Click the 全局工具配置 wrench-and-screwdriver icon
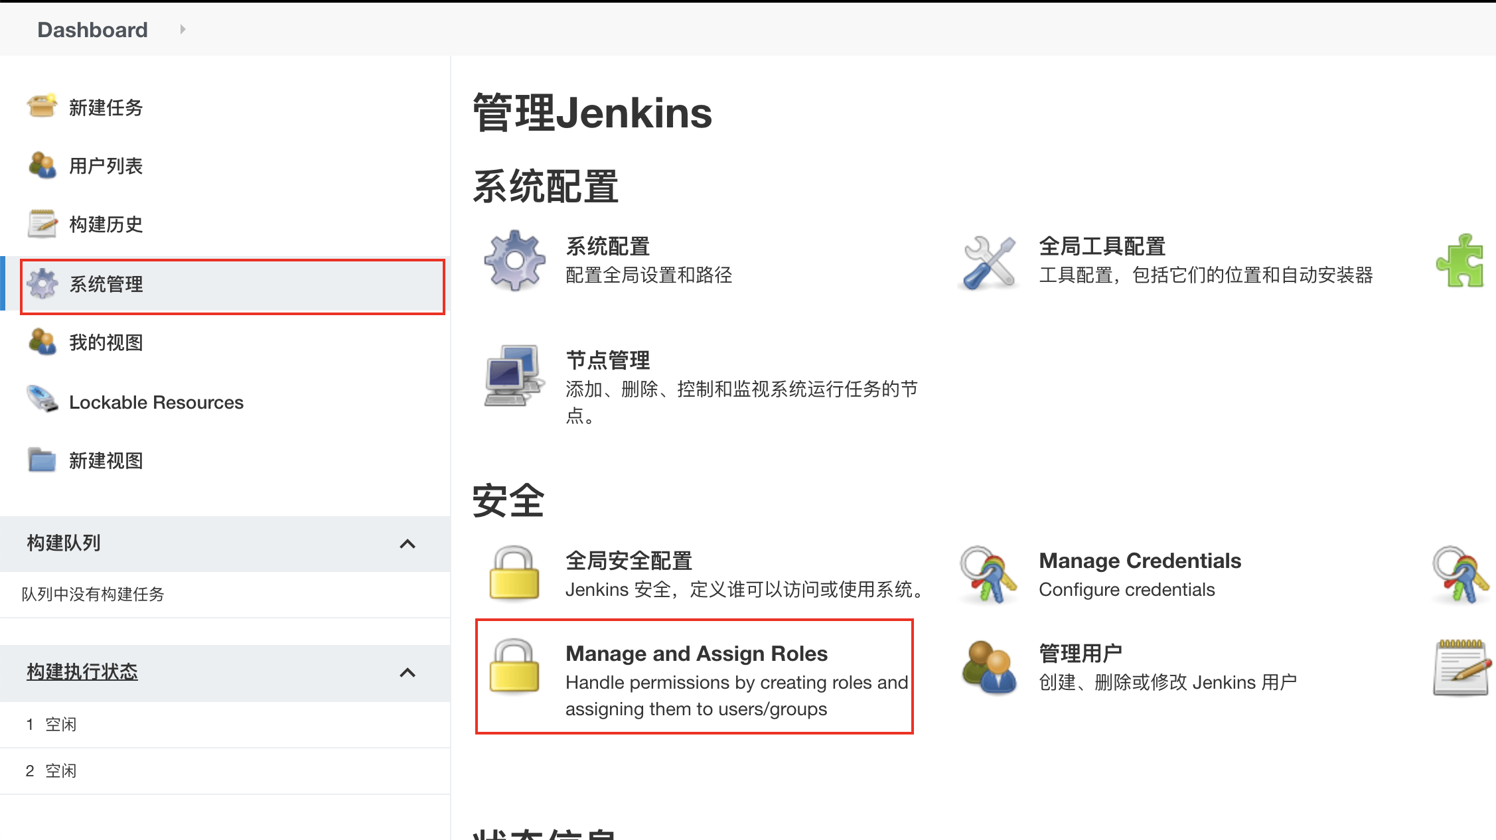This screenshot has height=840, width=1496. click(x=989, y=262)
